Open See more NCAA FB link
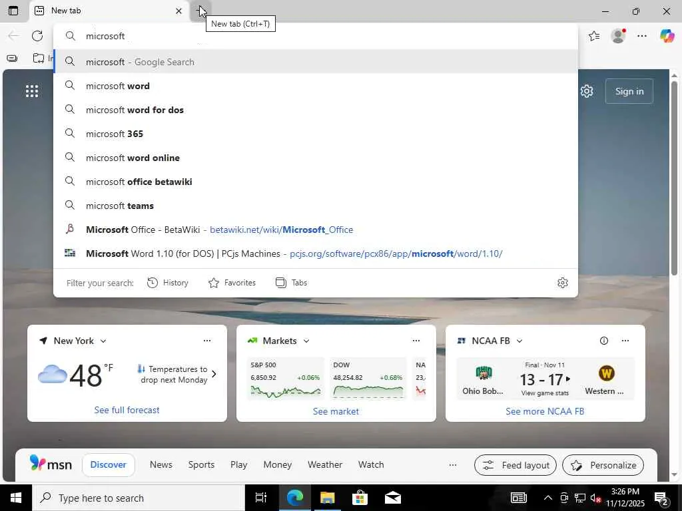Image resolution: width=682 pixels, height=511 pixels. 545,411
